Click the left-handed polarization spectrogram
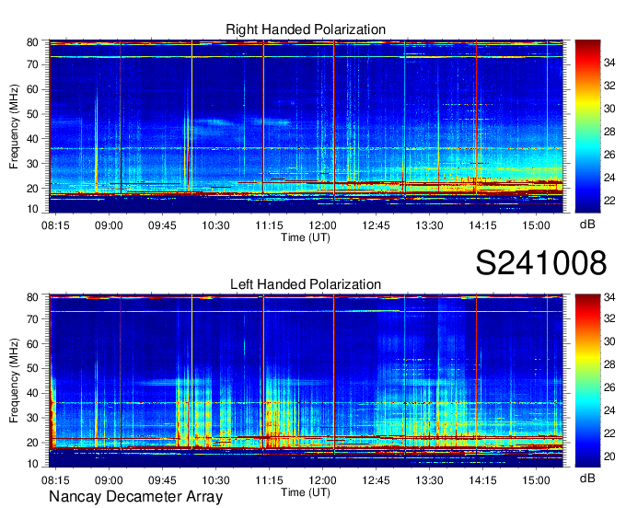 306,381
